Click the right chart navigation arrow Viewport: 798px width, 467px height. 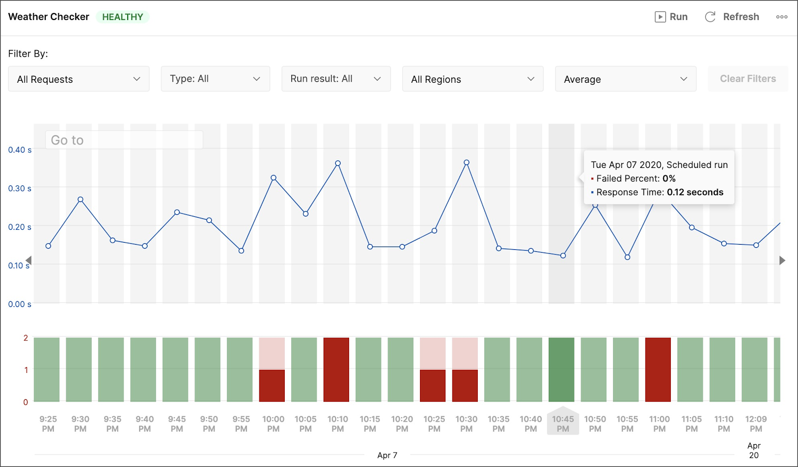pyautogui.click(x=782, y=260)
